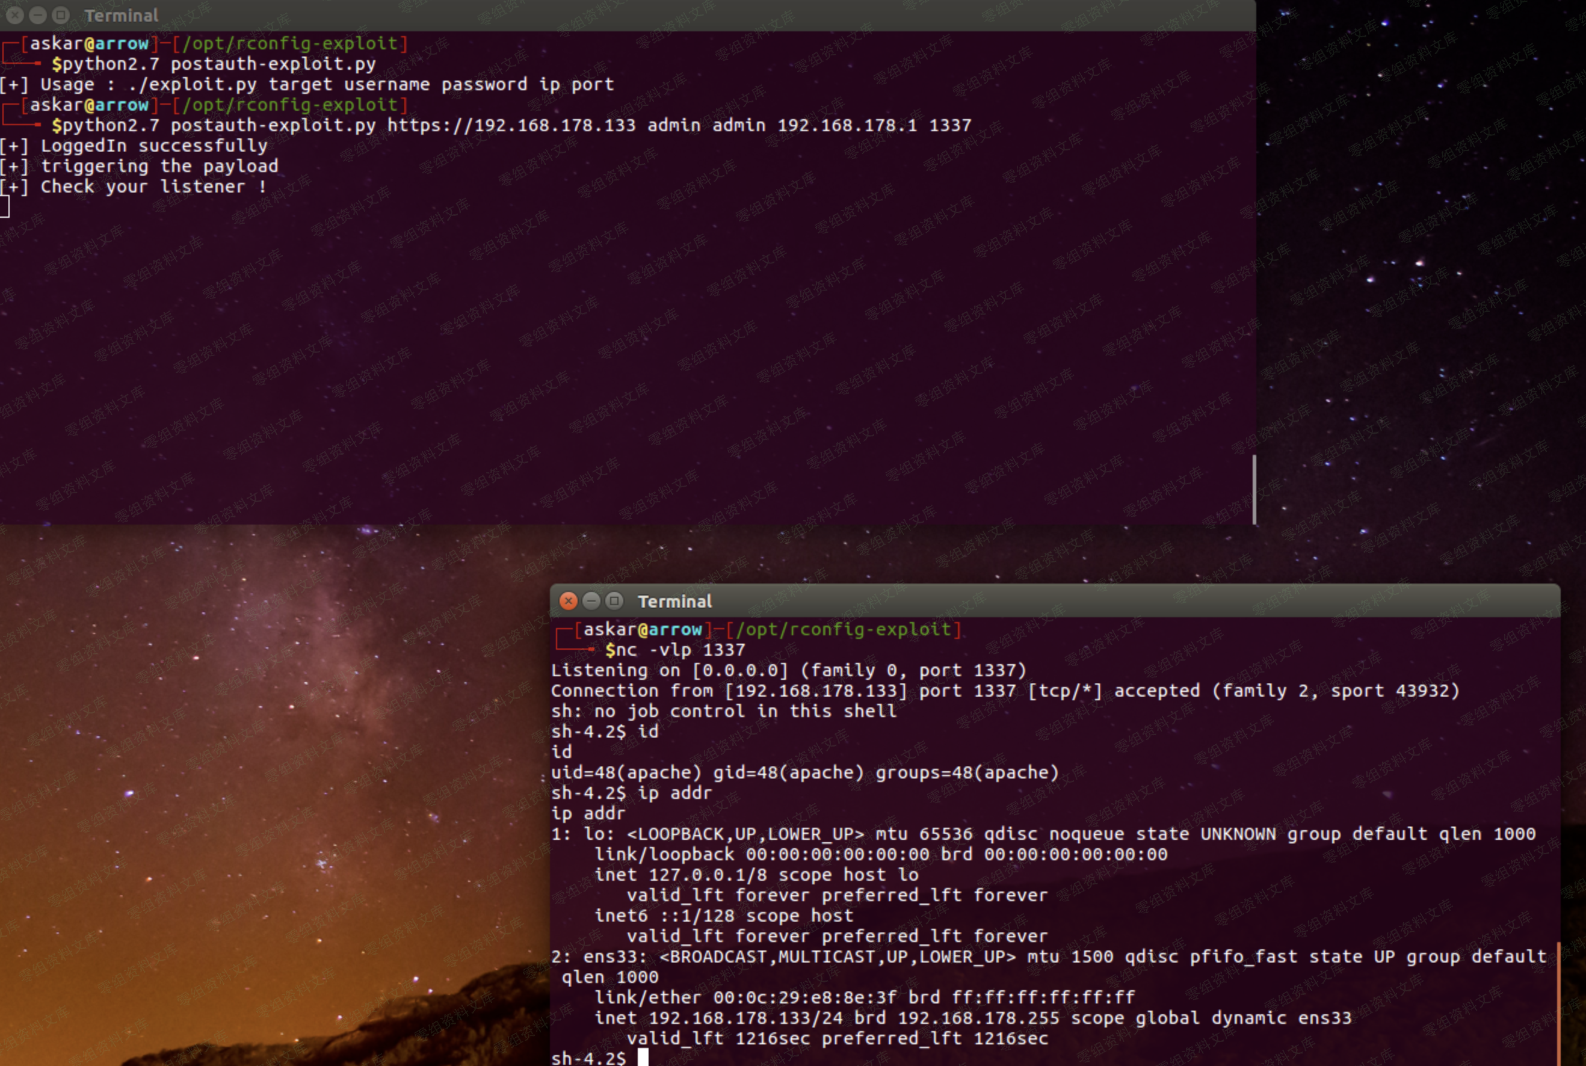
Task: Close the top exploit Terminal window
Action: (x=15, y=15)
